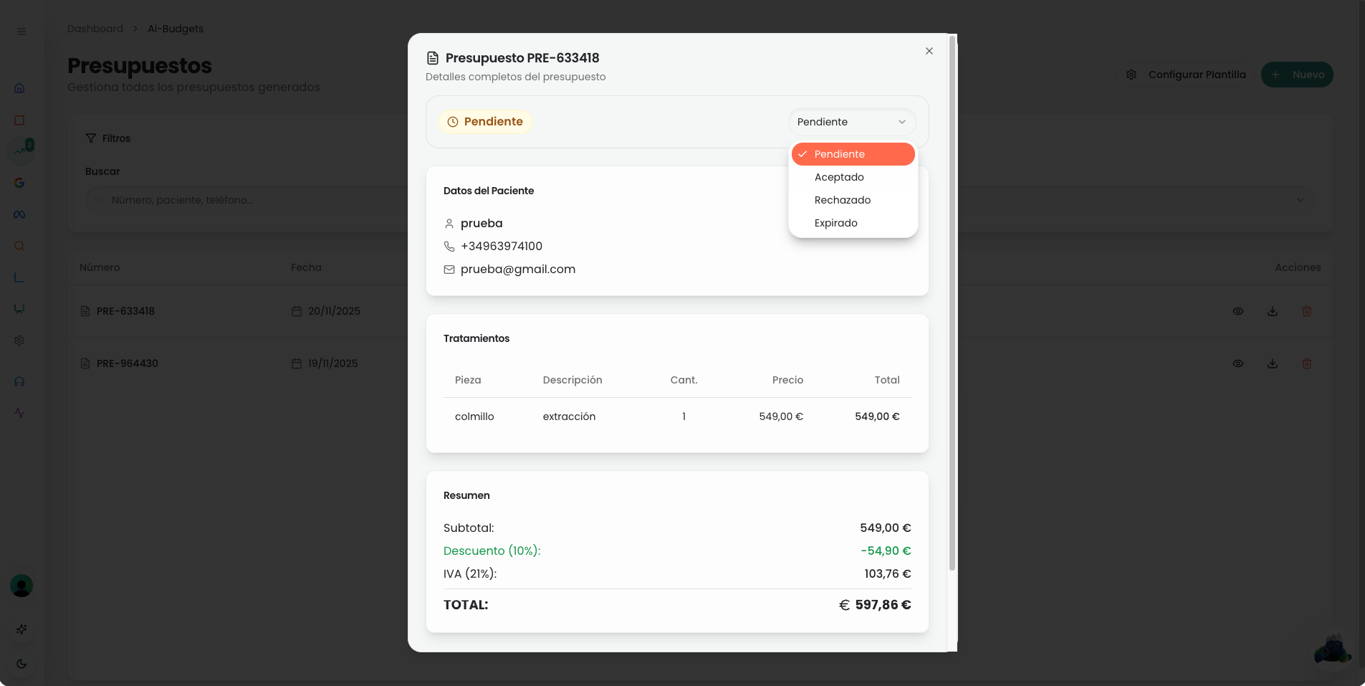This screenshot has height=686, width=1365.
Task: Expand the filter dropdown chevron at right
Action: [x=1300, y=200]
